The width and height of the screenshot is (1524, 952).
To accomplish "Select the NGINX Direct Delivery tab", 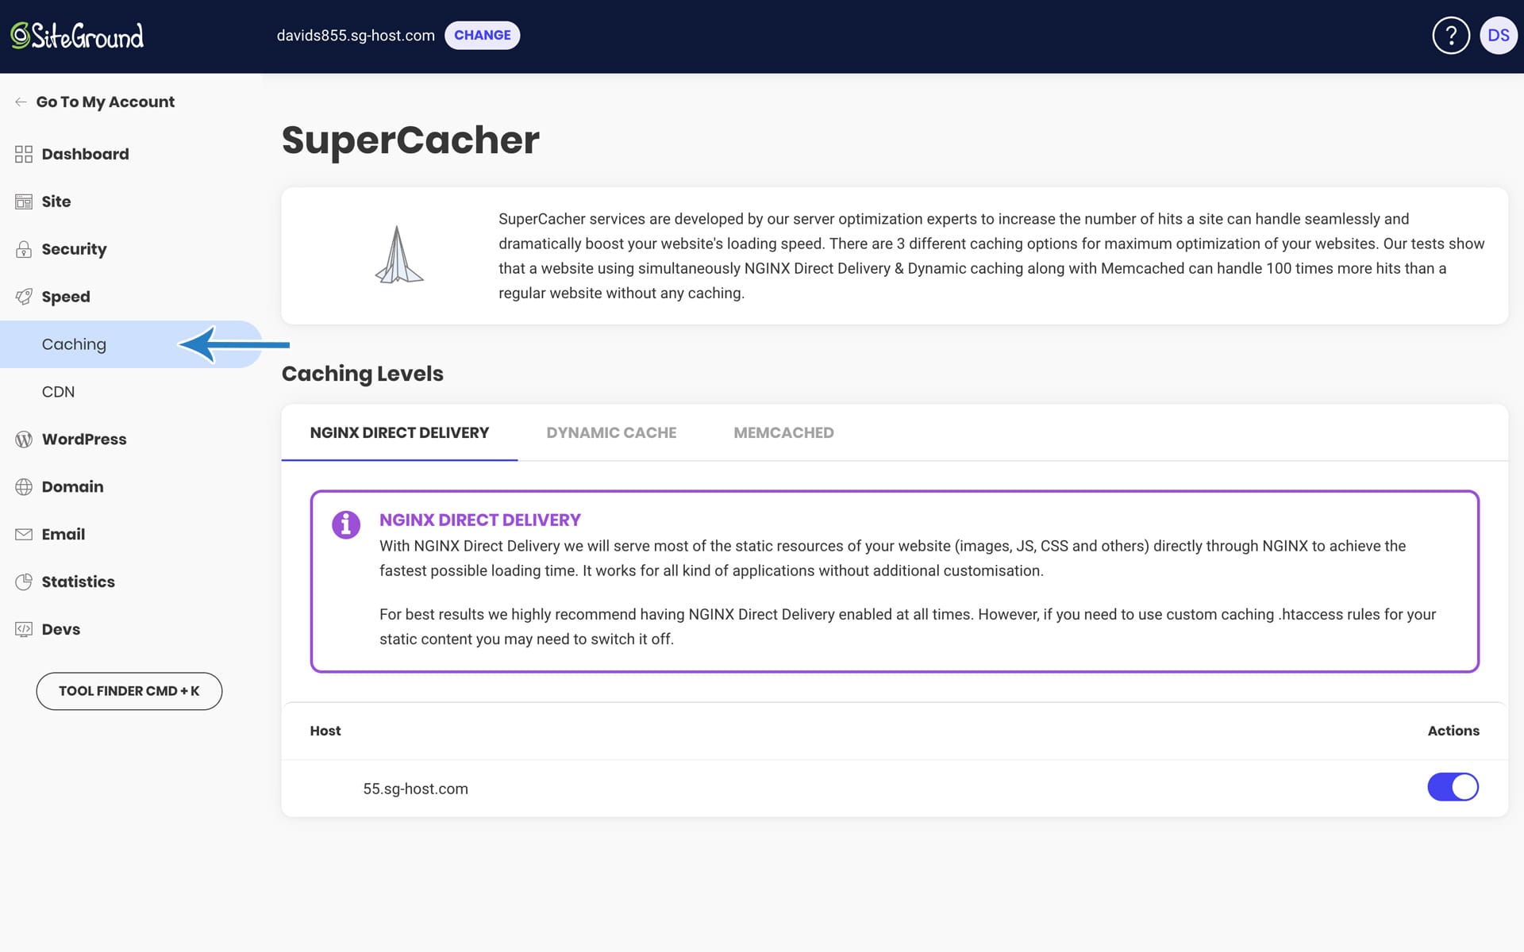I will tap(399, 433).
